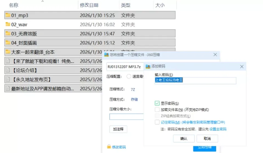Viewport: 263px width, 153px height.
Task: Open the 修改密码 link
Action: pyautogui.click(x=119, y=147)
